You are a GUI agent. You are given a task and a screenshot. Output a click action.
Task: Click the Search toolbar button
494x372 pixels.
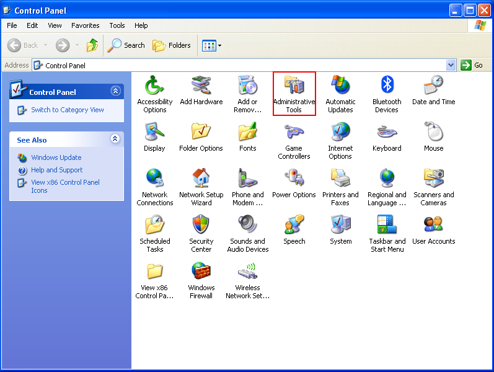tap(126, 45)
